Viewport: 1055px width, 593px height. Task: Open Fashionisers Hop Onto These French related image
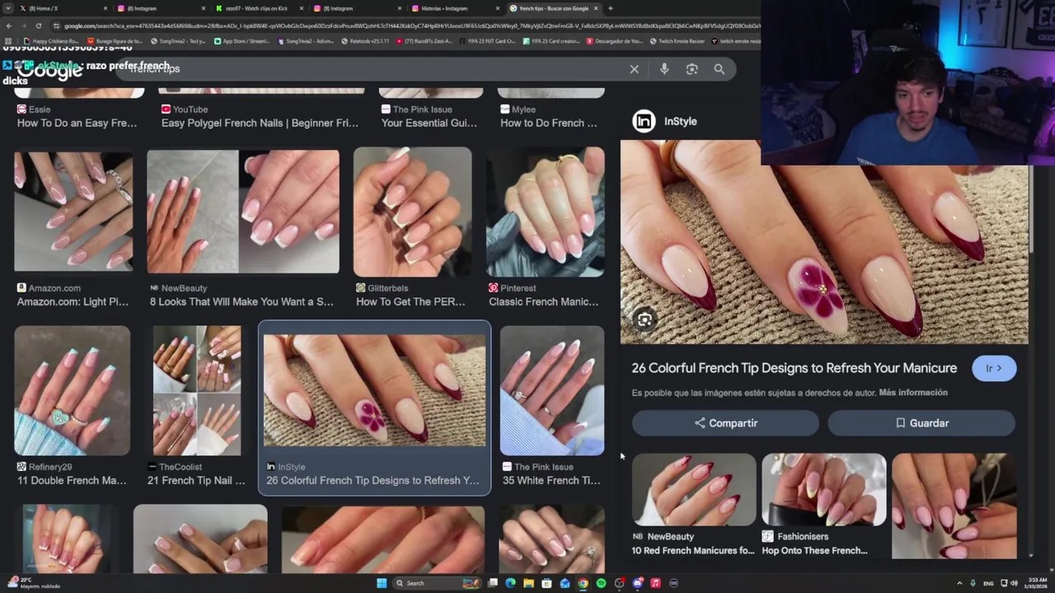click(824, 489)
